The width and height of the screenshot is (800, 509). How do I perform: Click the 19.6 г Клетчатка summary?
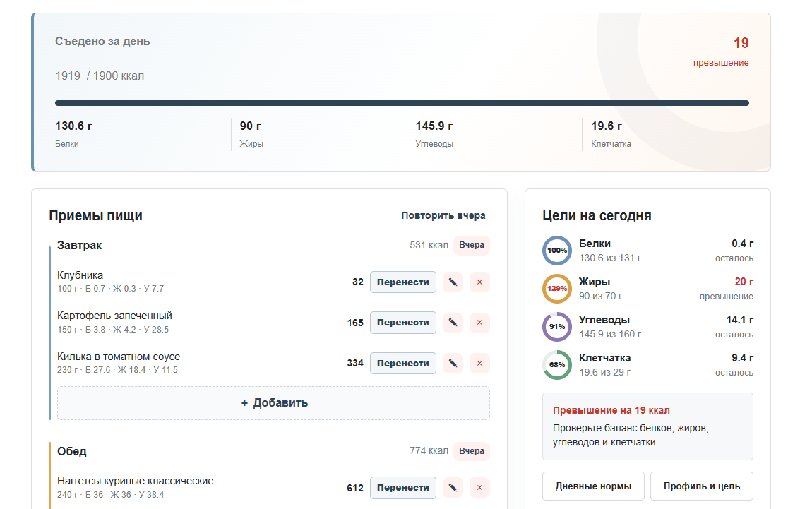[611, 134]
